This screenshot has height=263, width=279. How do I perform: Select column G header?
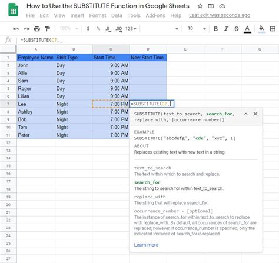[x=260, y=49]
